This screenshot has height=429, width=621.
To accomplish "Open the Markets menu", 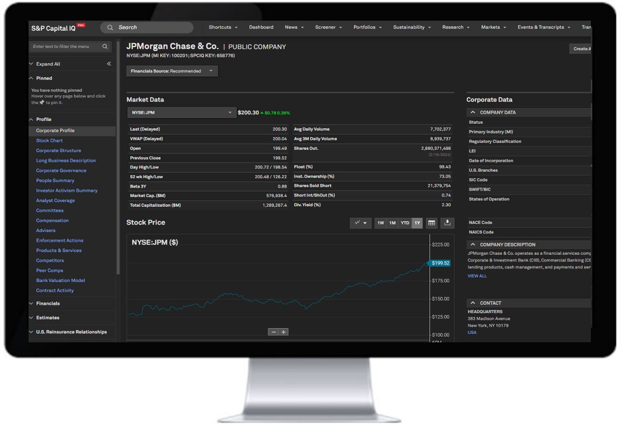I will point(493,28).
